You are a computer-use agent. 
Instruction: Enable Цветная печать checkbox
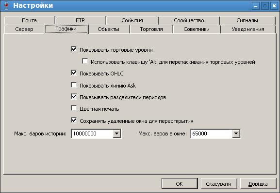74,108
